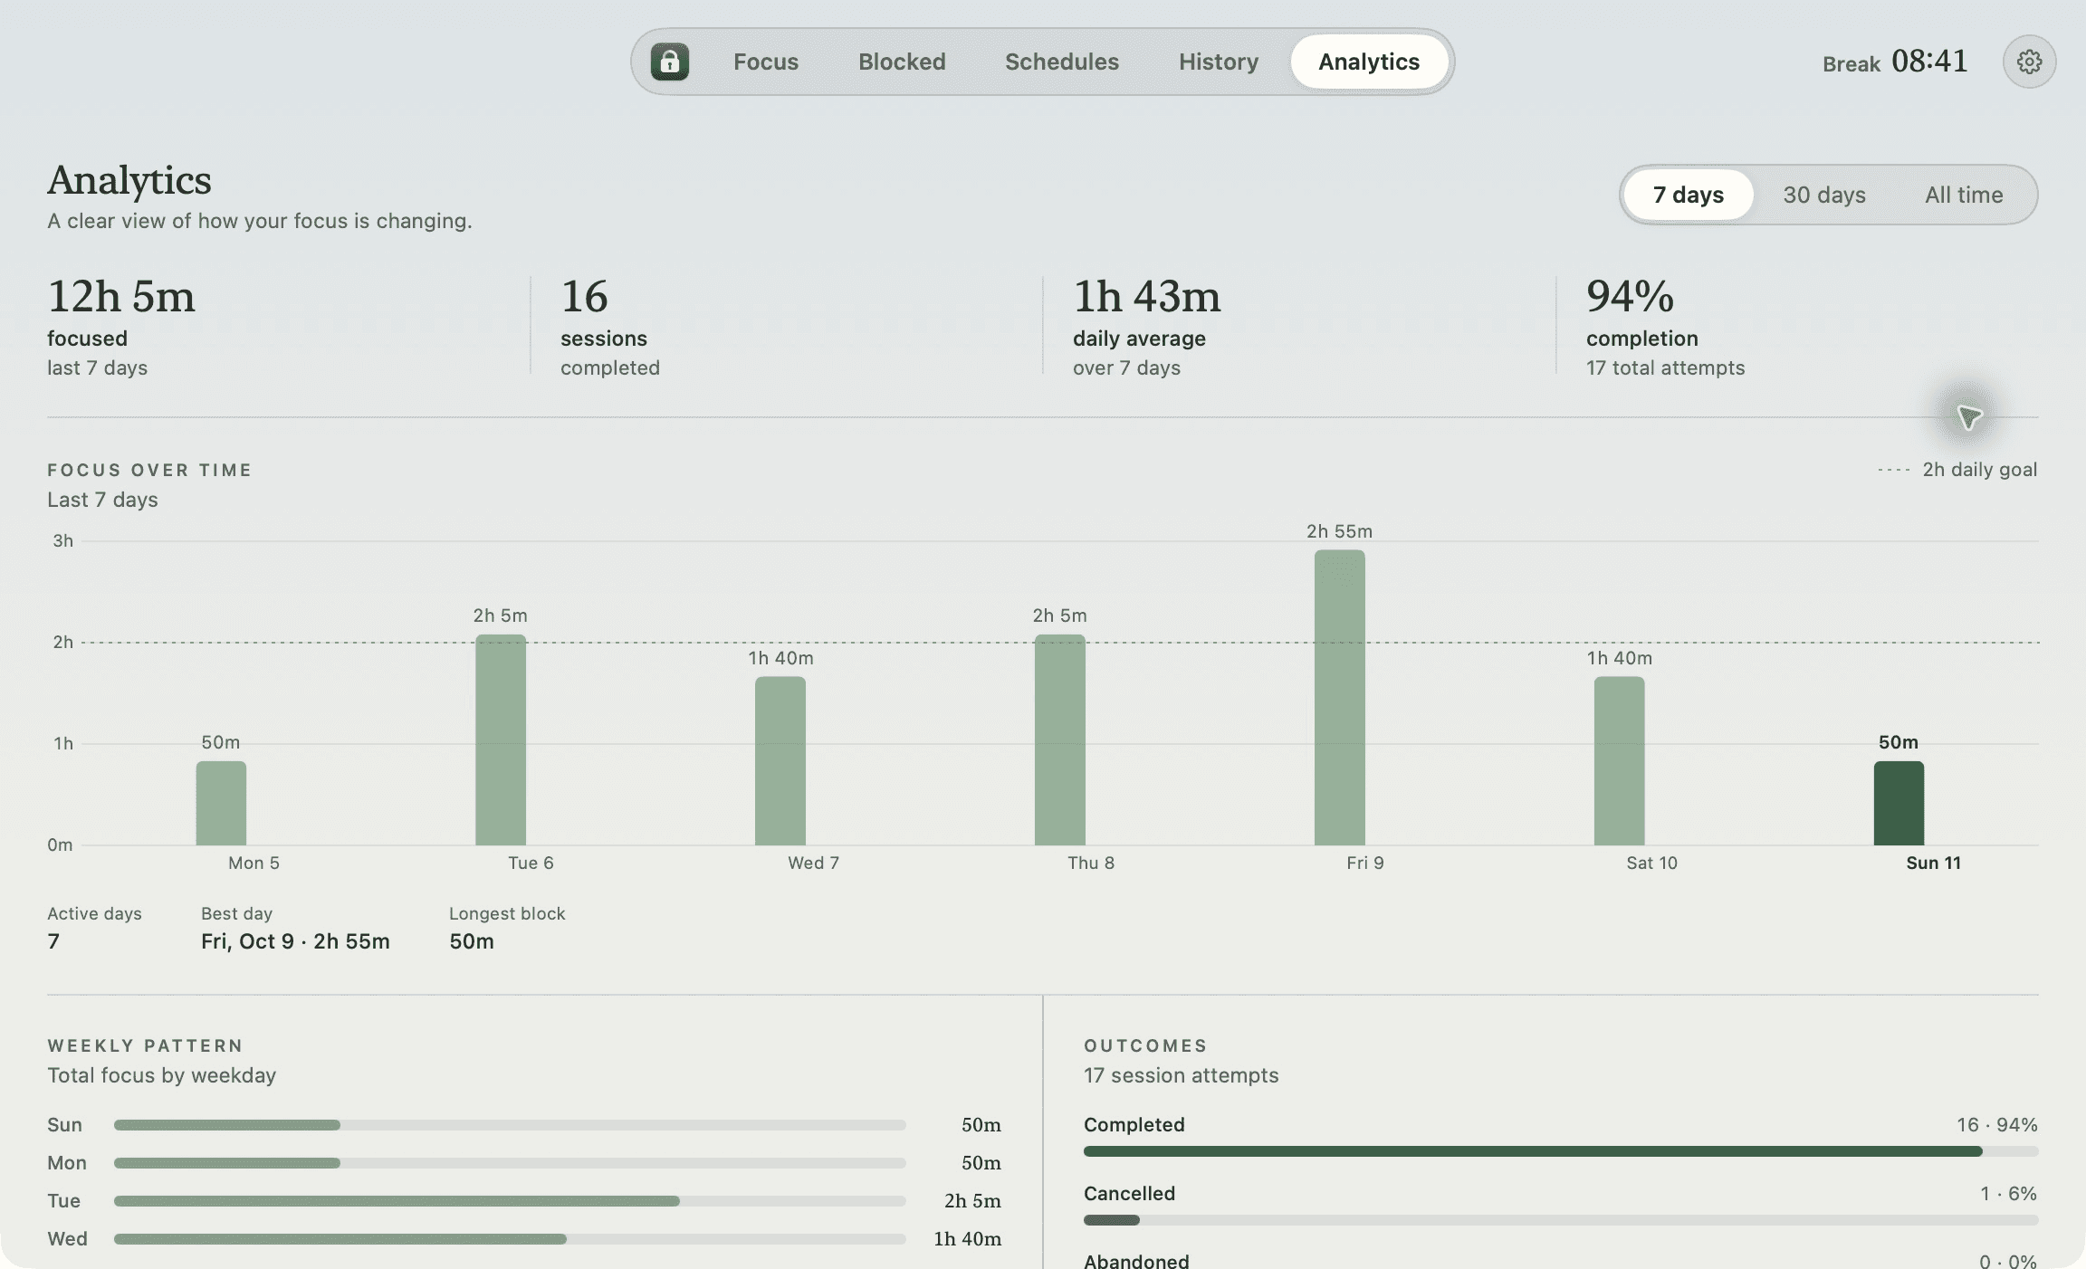Open settings via the gear icon

coord(2029,62)
